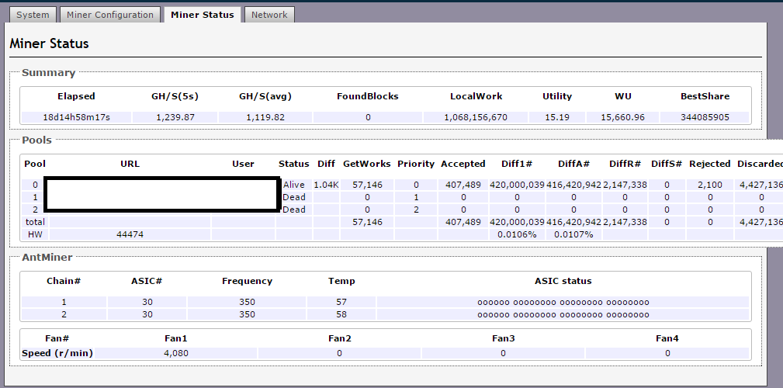The image size is (783, 388).
Task: Click the redacted pool URL box
Action: [x=162, y=194]
